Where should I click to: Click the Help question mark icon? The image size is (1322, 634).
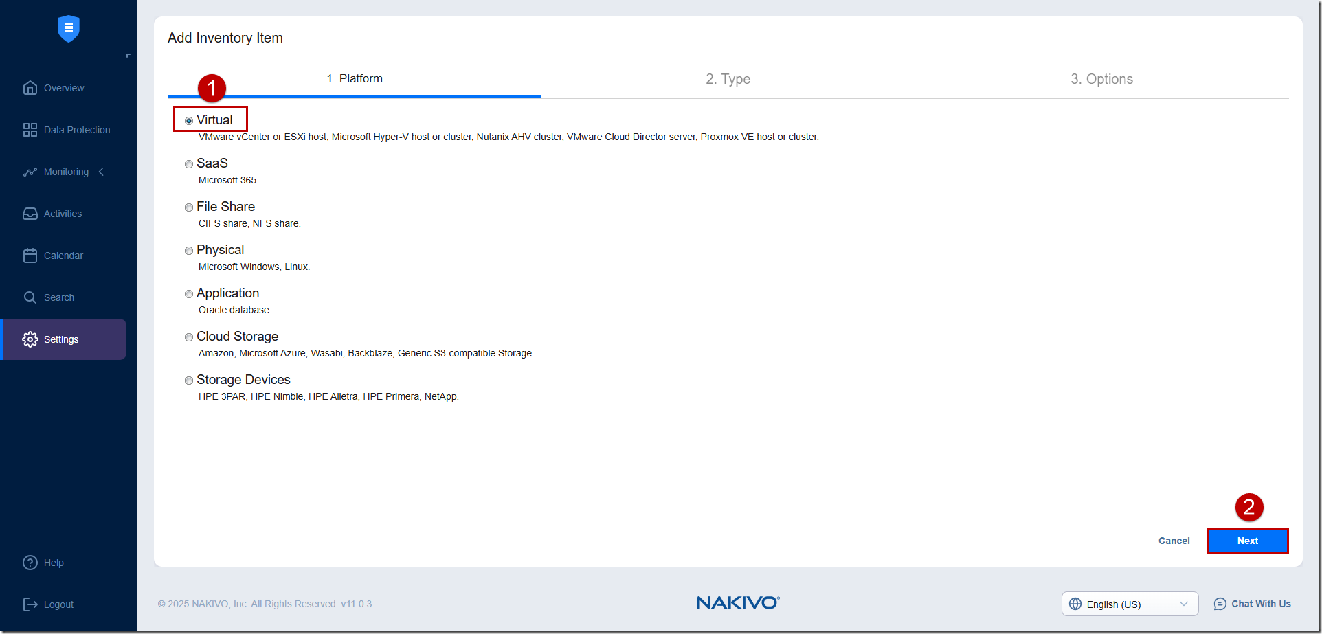click(x=30, y=563)
